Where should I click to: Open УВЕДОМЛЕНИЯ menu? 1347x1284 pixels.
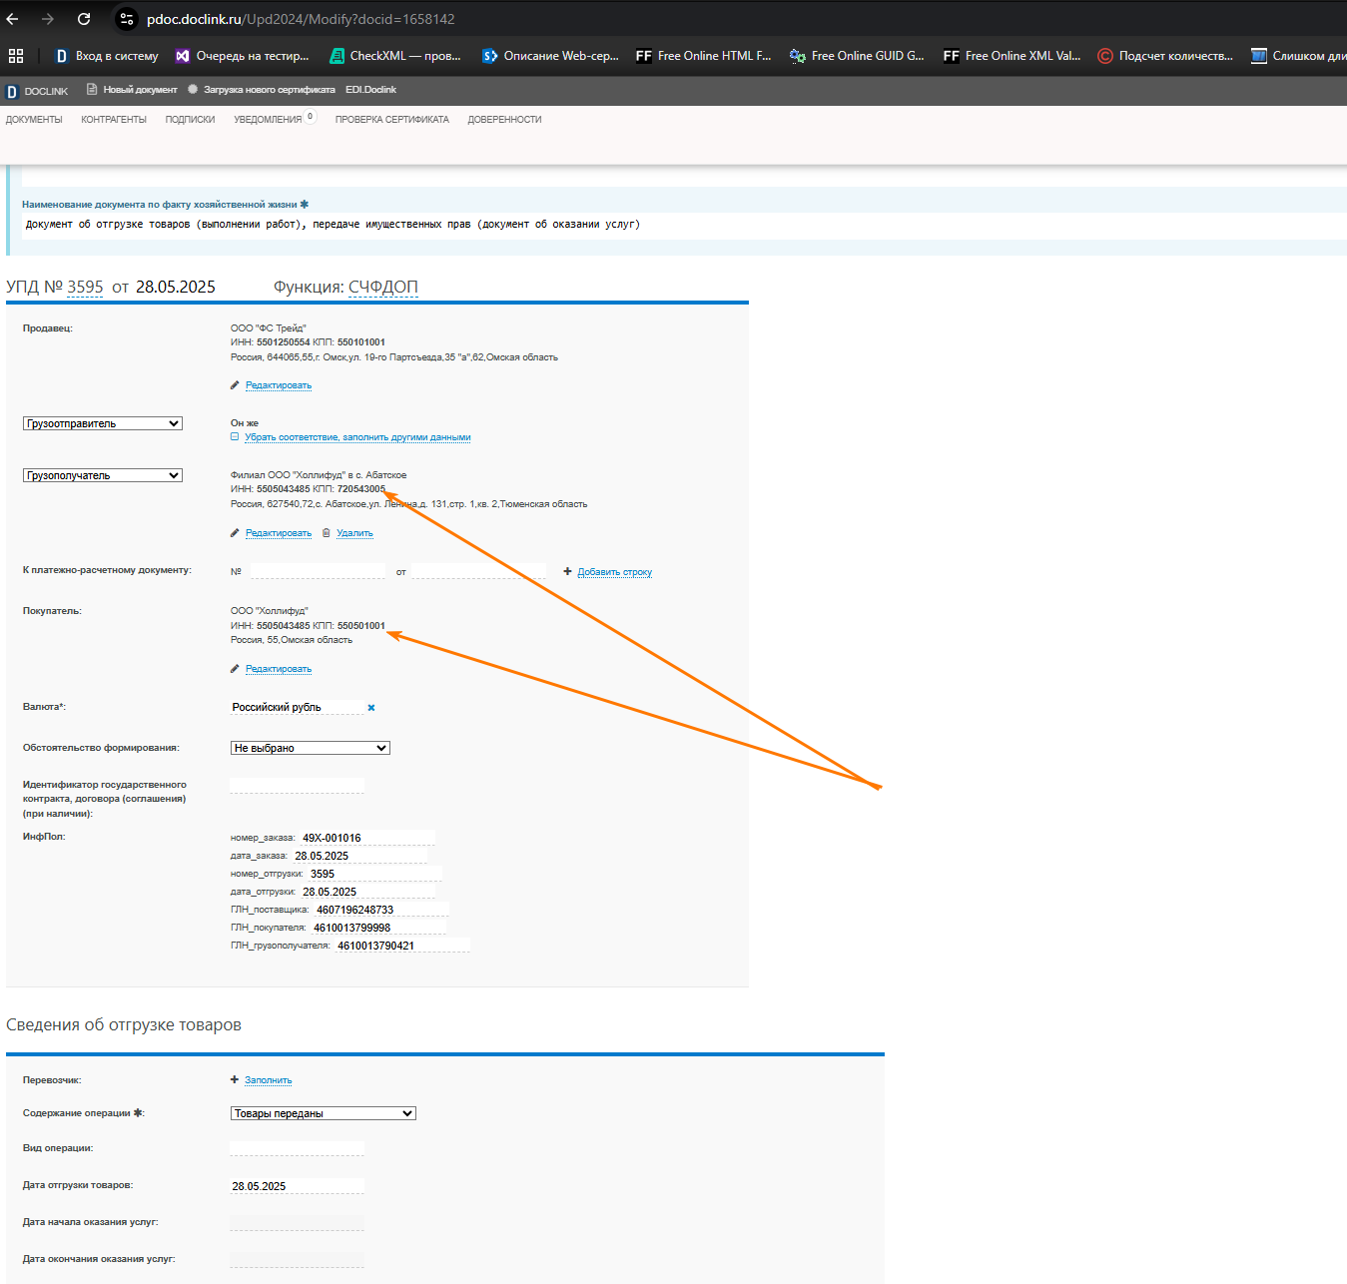click(268, 120)
